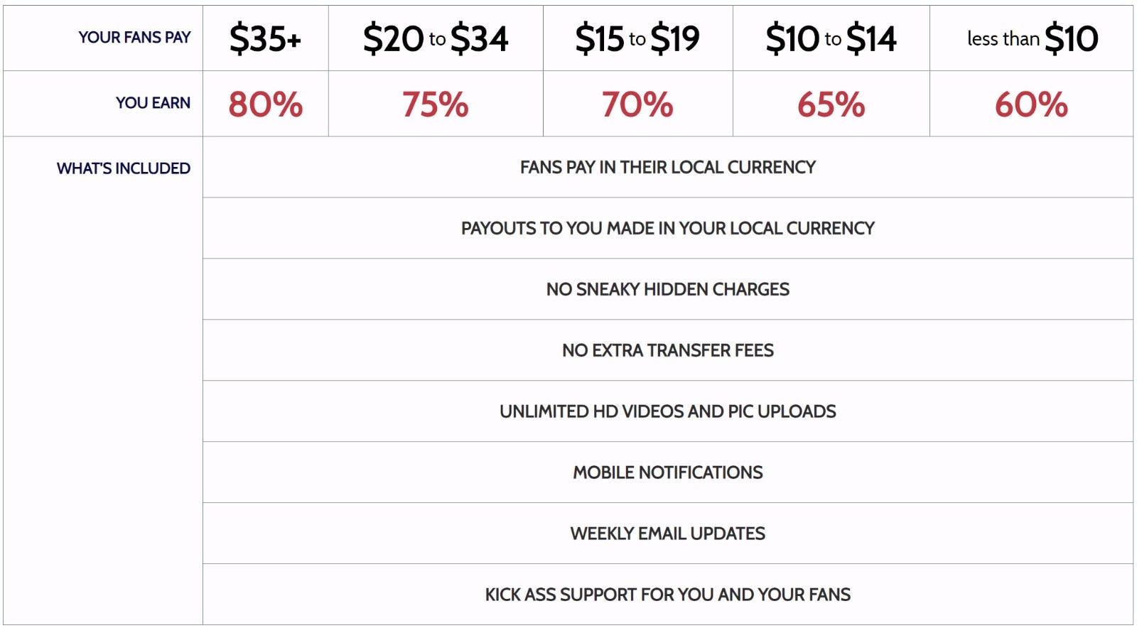Select the 60% earnings figure
The image size is (1137, 628).
tap(1032, 104)
